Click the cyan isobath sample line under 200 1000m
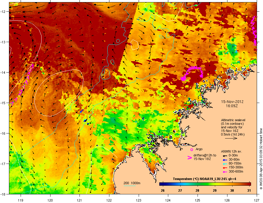 (129, 186)
